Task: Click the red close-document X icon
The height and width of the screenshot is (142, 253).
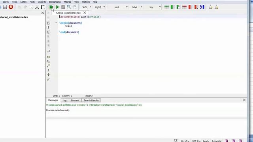Action: click(11, 7)
